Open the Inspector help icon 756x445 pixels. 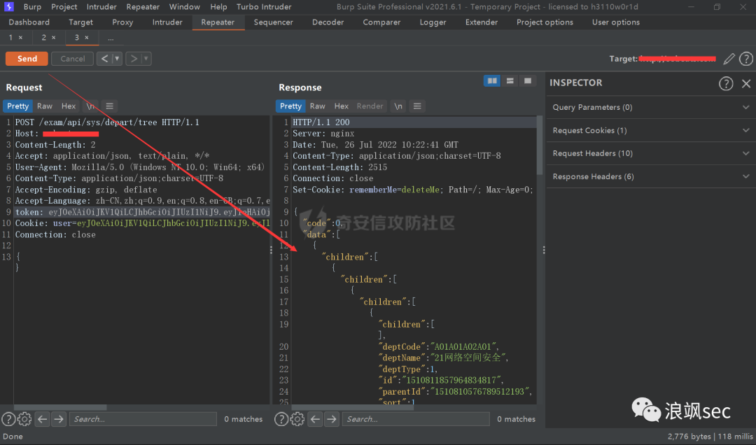point(726,83)
